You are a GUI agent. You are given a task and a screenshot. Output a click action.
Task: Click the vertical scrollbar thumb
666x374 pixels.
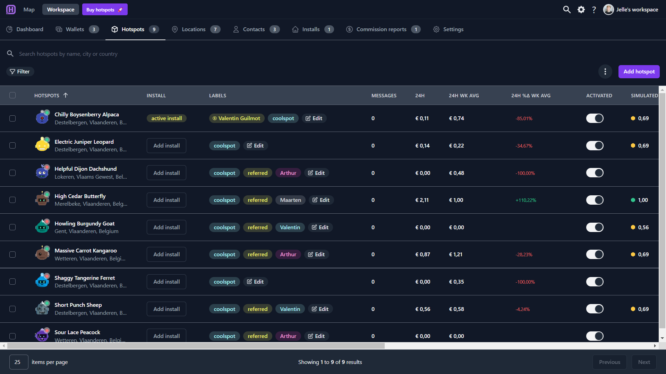tap(663, 211)
